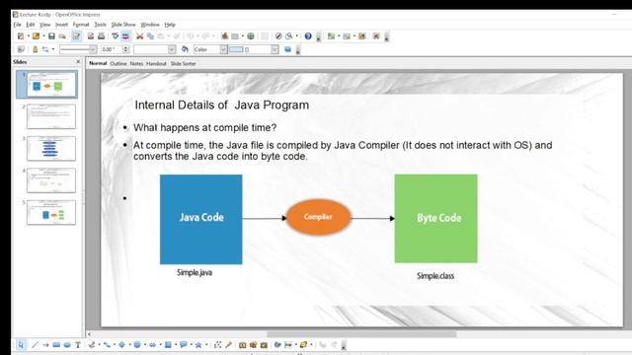This screenshot has height=355, width=632.
Task: Select slide 4 thumbnail
Action: click(51, 180)
